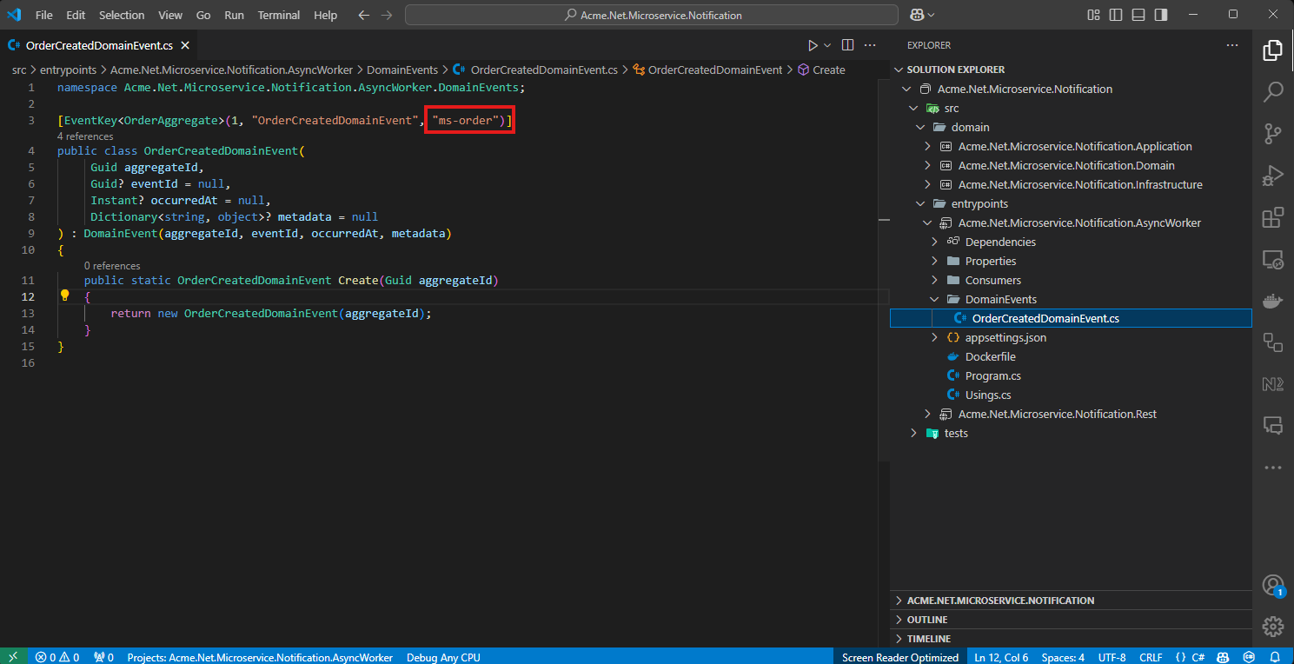Screen dimensions: 1294x664
Task: Open the Copilot dropdown chevron in title bar
Action: 931,15
